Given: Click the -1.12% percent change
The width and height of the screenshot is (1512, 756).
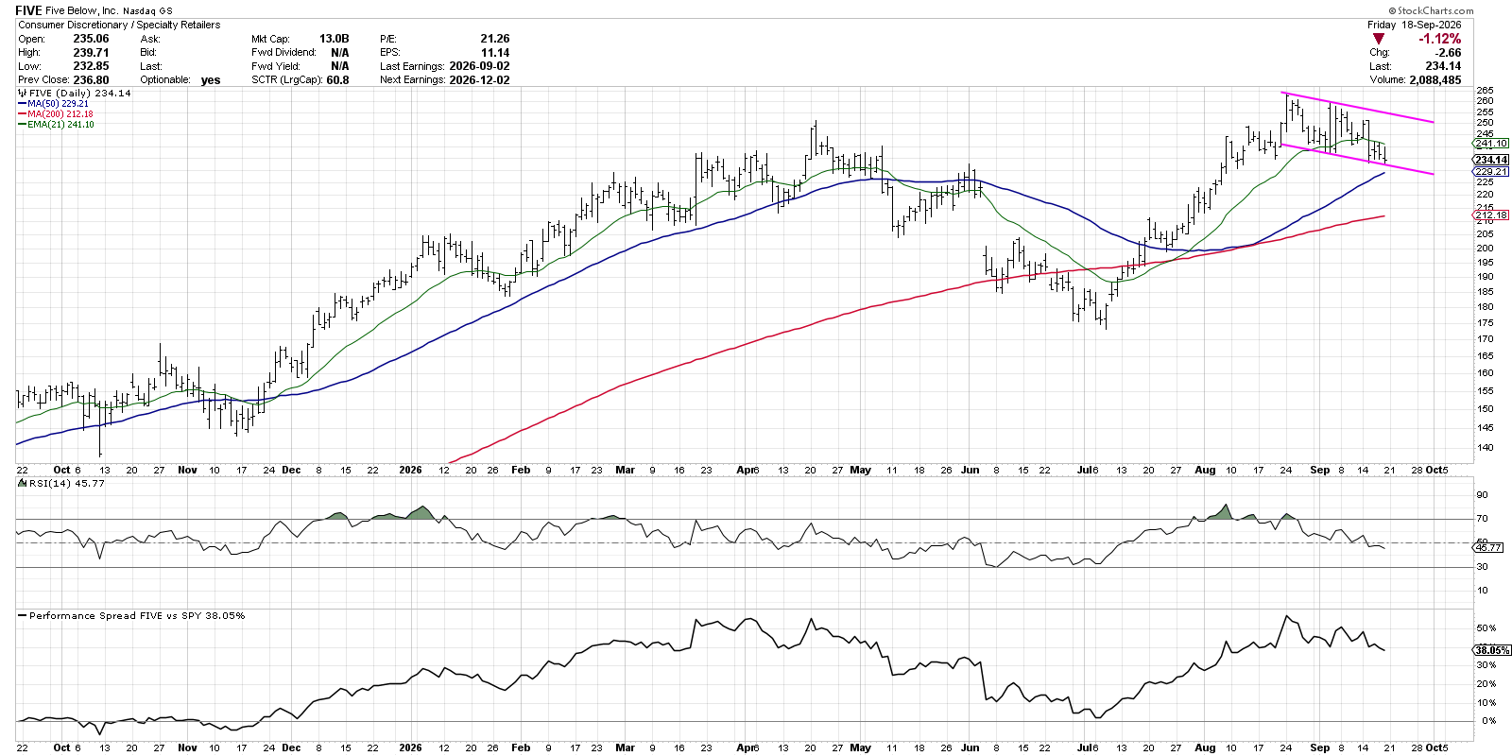Looking at the screenshot, I should coord(1439,39).
